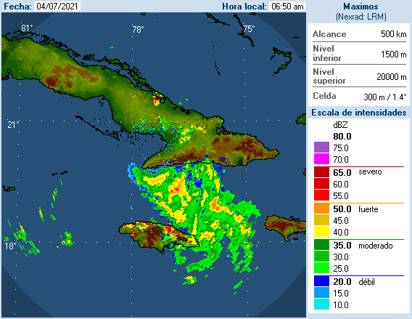This screenshot has height=319, width=412.
Task: Click the 75° longitude label on map
Action: (249, 28)
